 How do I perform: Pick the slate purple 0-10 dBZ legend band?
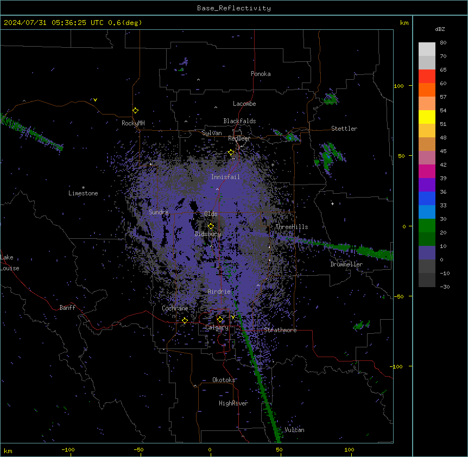[427, 253]
